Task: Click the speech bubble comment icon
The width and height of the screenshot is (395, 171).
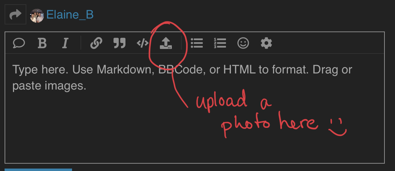Action: pos(19,43)
